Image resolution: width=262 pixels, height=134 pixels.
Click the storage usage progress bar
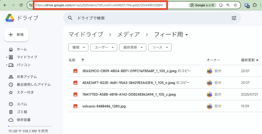30,126
